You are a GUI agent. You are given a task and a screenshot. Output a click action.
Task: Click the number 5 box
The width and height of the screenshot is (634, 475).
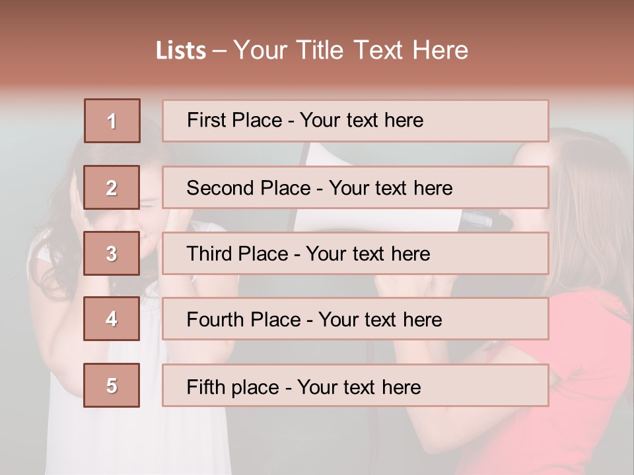[x=112, y=385]
